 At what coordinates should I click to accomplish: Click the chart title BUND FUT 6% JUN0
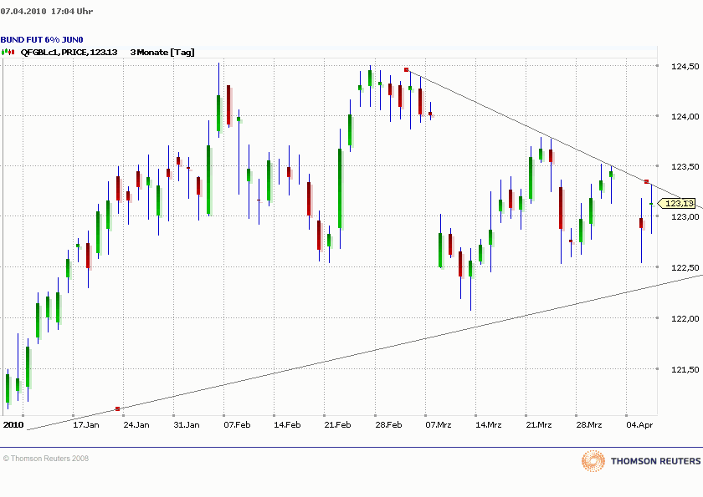tap(42, 40)
